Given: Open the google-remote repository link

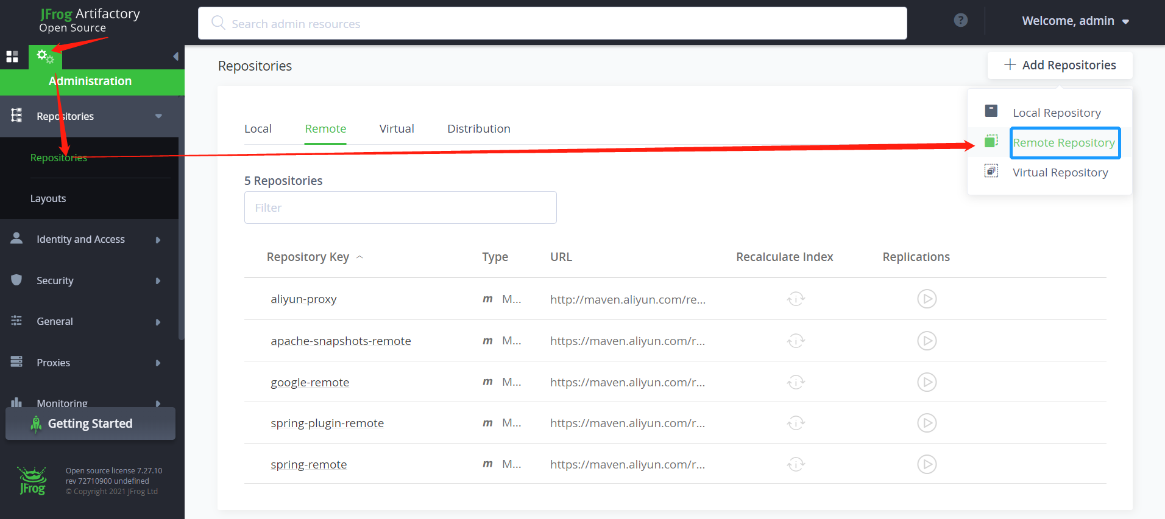Looking at the screenshot, I should coord(310,382).
